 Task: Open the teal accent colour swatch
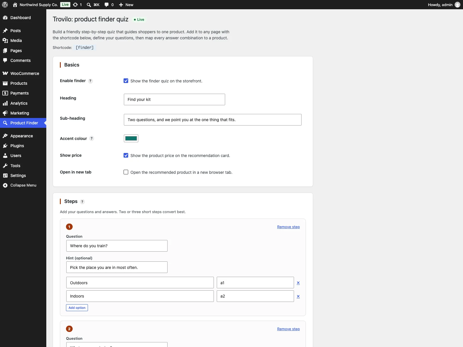tap(131, 139)
